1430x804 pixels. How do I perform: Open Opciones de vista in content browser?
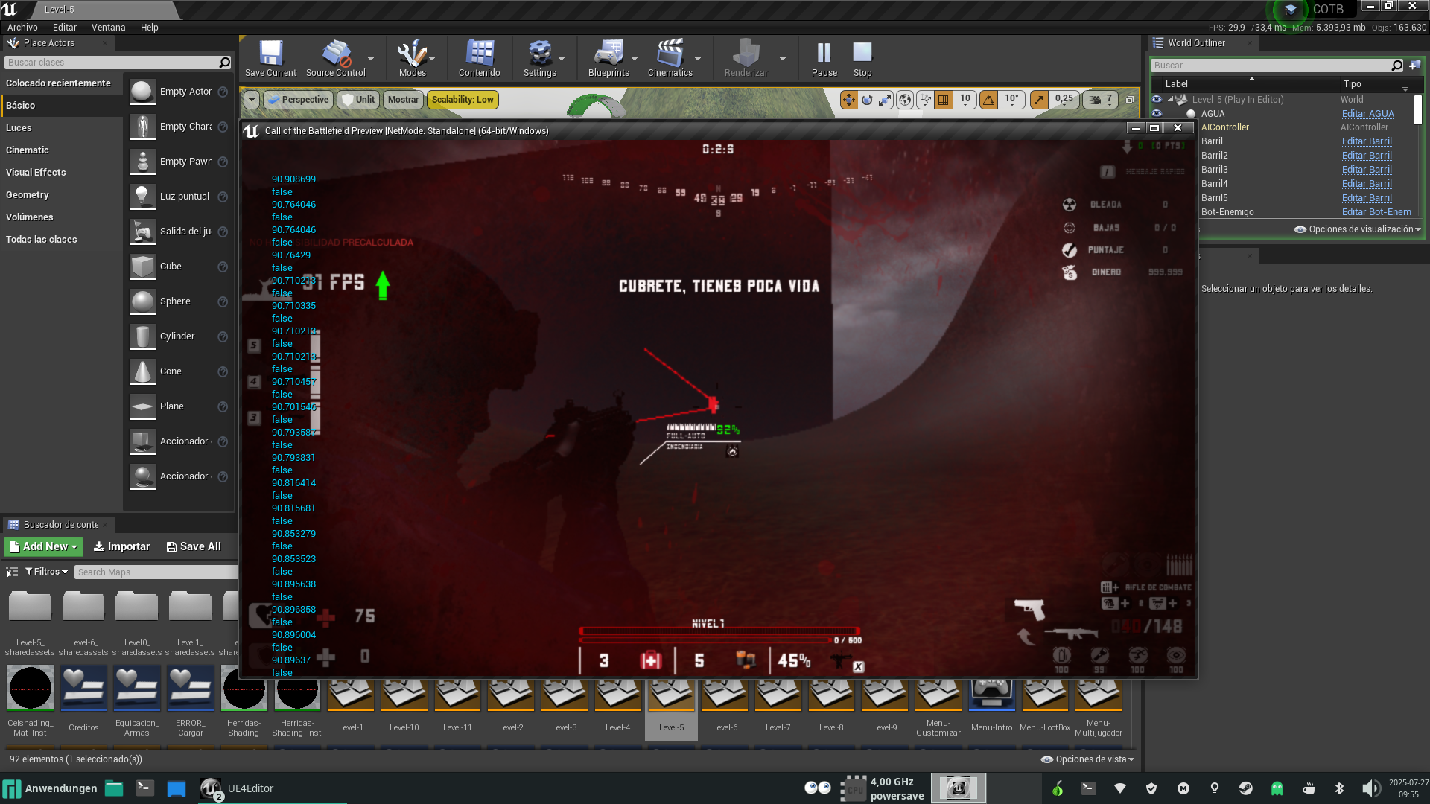1087,759
